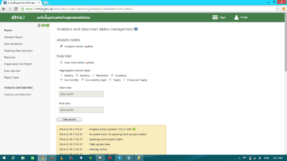Screen dimensions: 287x161
Task: Collapse the left menu with the left arrow icon
Action: coord(43,25)
